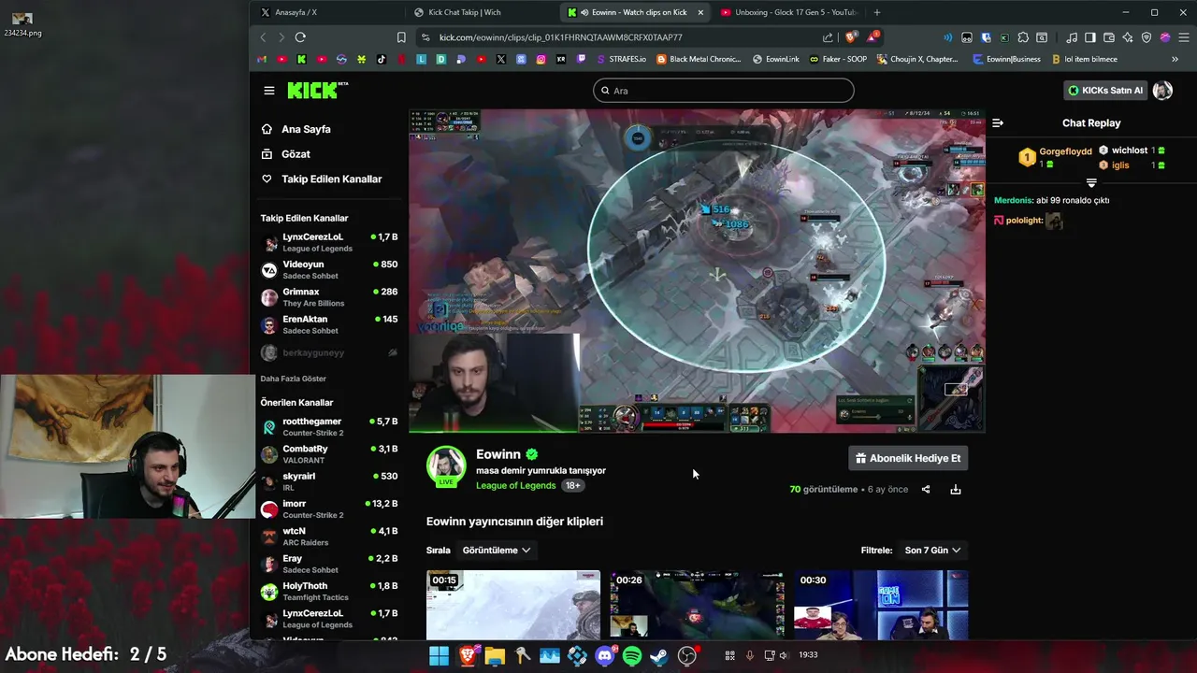
Task: Click the Ana Sayfa home icon
Action: (267, 129)
